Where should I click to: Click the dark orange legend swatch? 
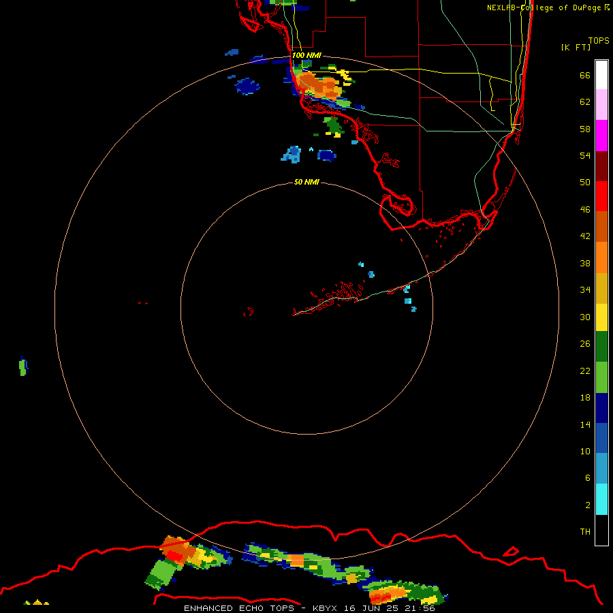click(x=601, y=226)
